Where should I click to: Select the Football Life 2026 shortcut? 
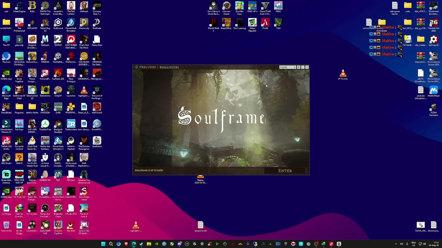pos(434,25)
